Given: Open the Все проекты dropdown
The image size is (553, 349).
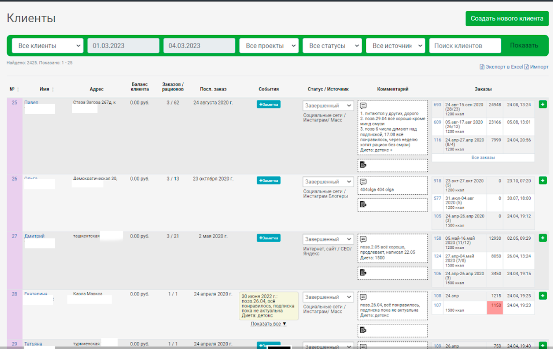Looking at the screenshot, I should pyautogui.click(x=269, y=45).
